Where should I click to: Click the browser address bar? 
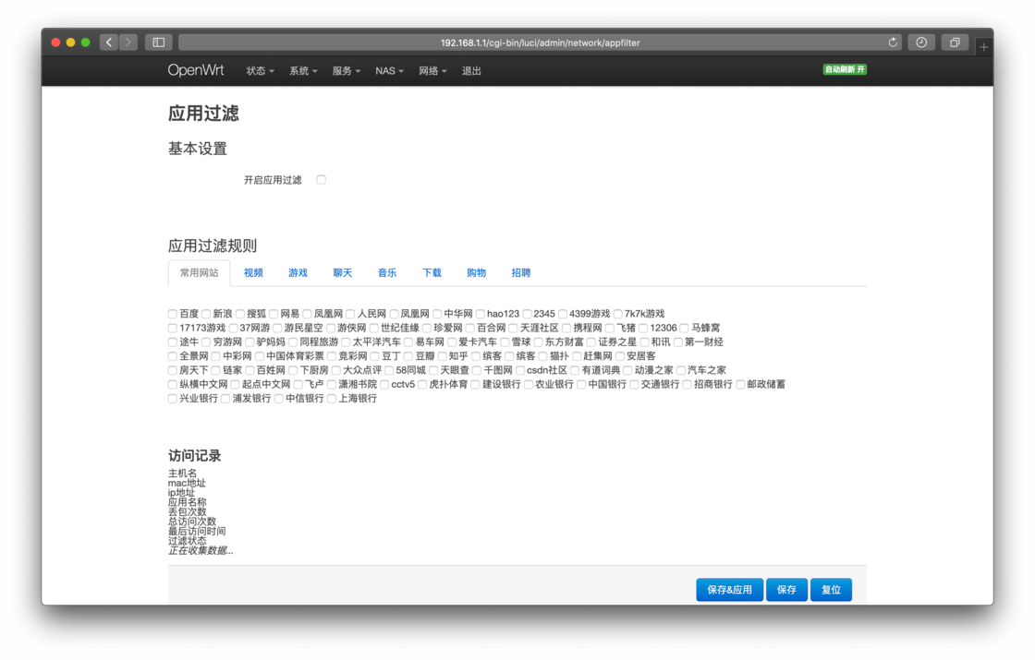(531, 42)
